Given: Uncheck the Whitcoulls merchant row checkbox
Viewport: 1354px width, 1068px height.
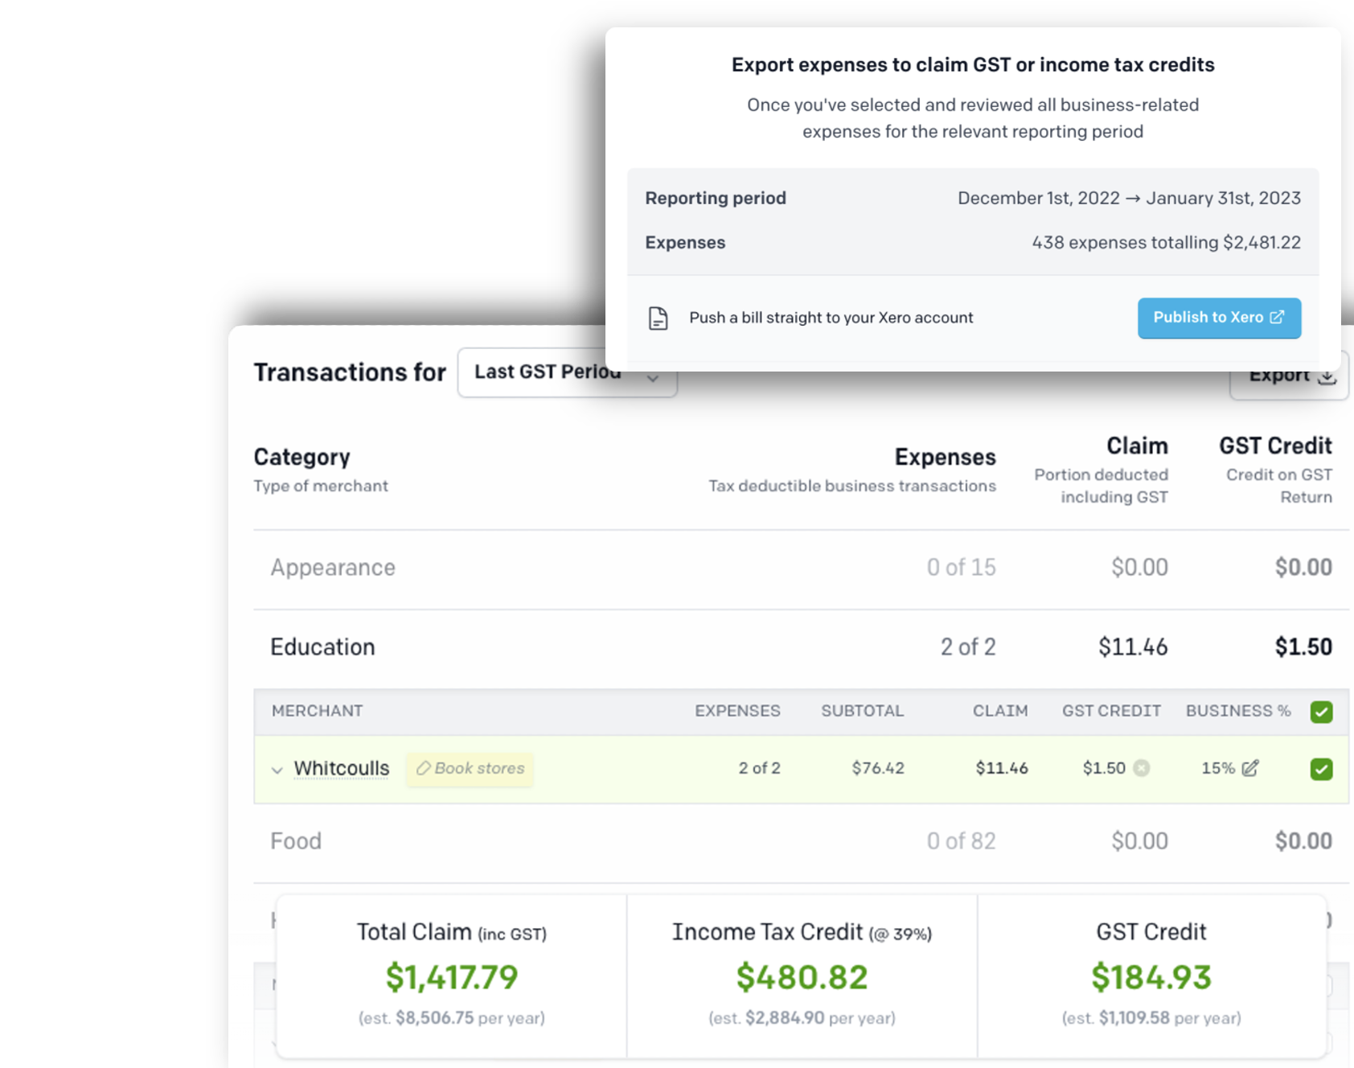Looking at the screenshot, I should point(1321,770).
